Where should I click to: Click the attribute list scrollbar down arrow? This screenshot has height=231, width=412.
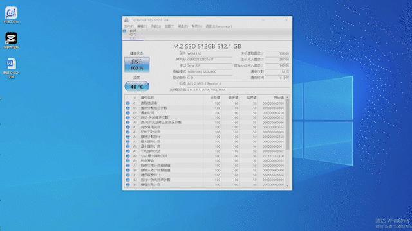pyautogui.click(x=288, y=185)
